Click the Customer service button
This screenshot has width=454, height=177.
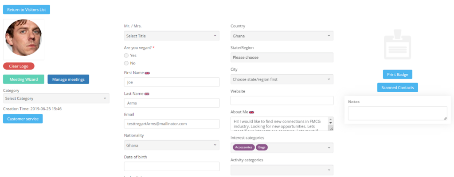pyautogui.click(x=23, y=119)
